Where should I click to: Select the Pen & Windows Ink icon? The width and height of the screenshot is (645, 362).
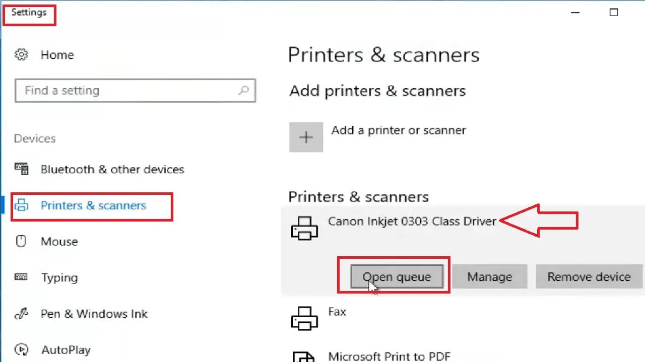coord(21,313)
